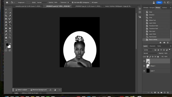The width and height of the screenshot is (172, 97).
Task: Switch to the Actions tab
Action: [x=164, y=8]
